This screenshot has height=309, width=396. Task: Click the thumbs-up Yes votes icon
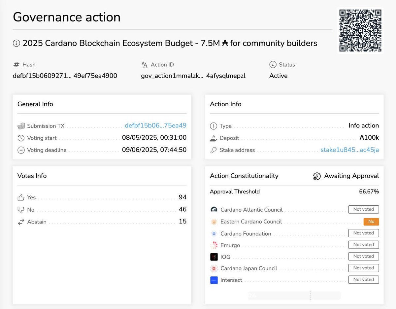[21, 197]
